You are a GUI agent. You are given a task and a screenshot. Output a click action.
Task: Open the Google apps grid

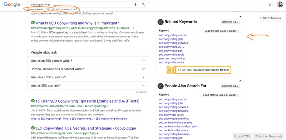coord(271,4)
